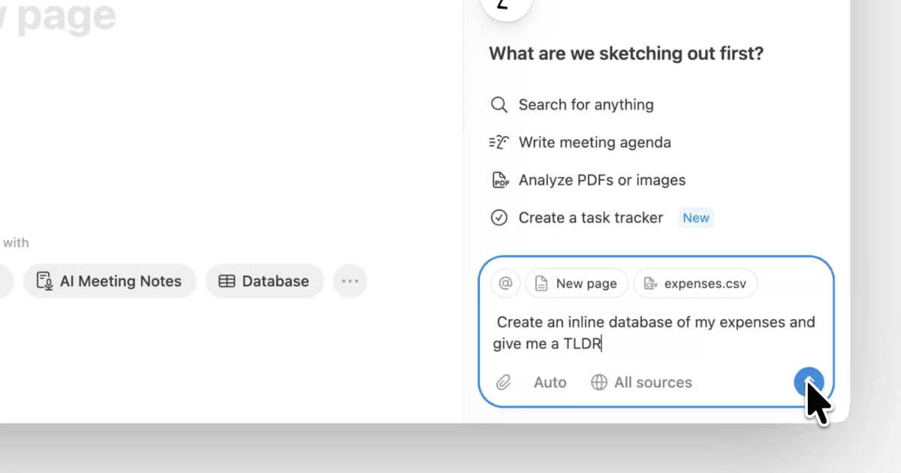This screenshot has width=901, height=473.
Task: Click the New page document icon
Action: (543, 283)
